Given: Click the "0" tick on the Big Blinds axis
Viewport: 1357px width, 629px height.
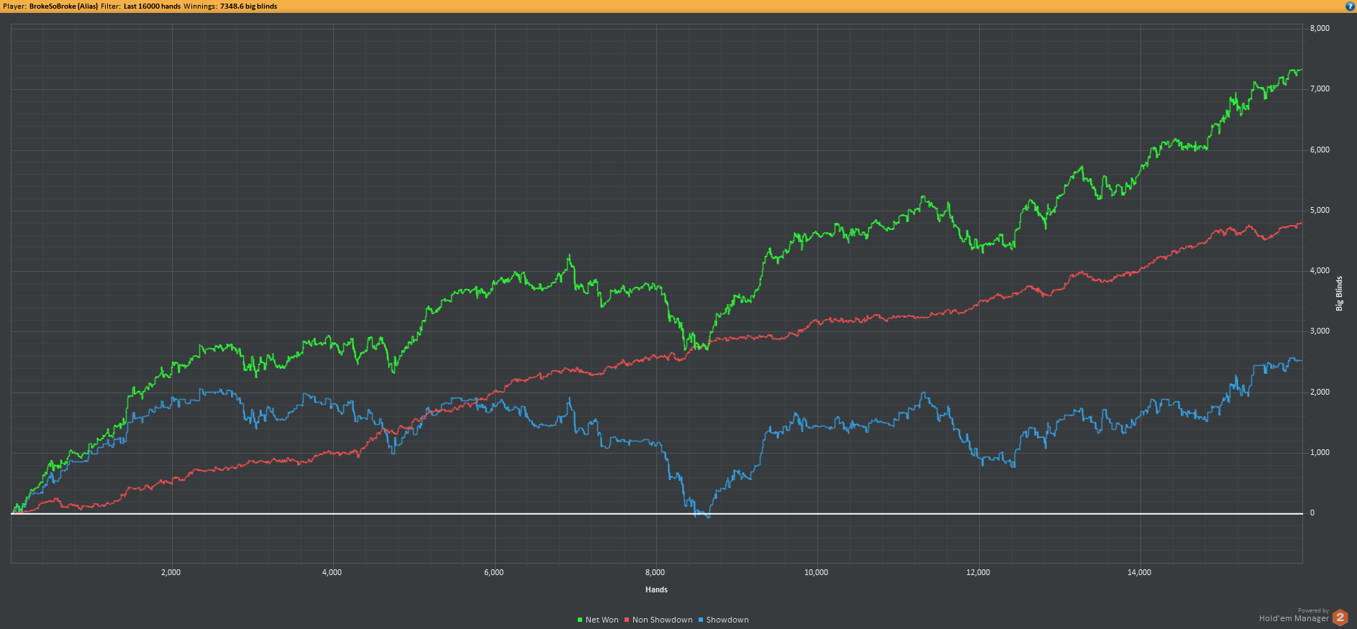Looking at the screenshot, I should pos(1312,513).
